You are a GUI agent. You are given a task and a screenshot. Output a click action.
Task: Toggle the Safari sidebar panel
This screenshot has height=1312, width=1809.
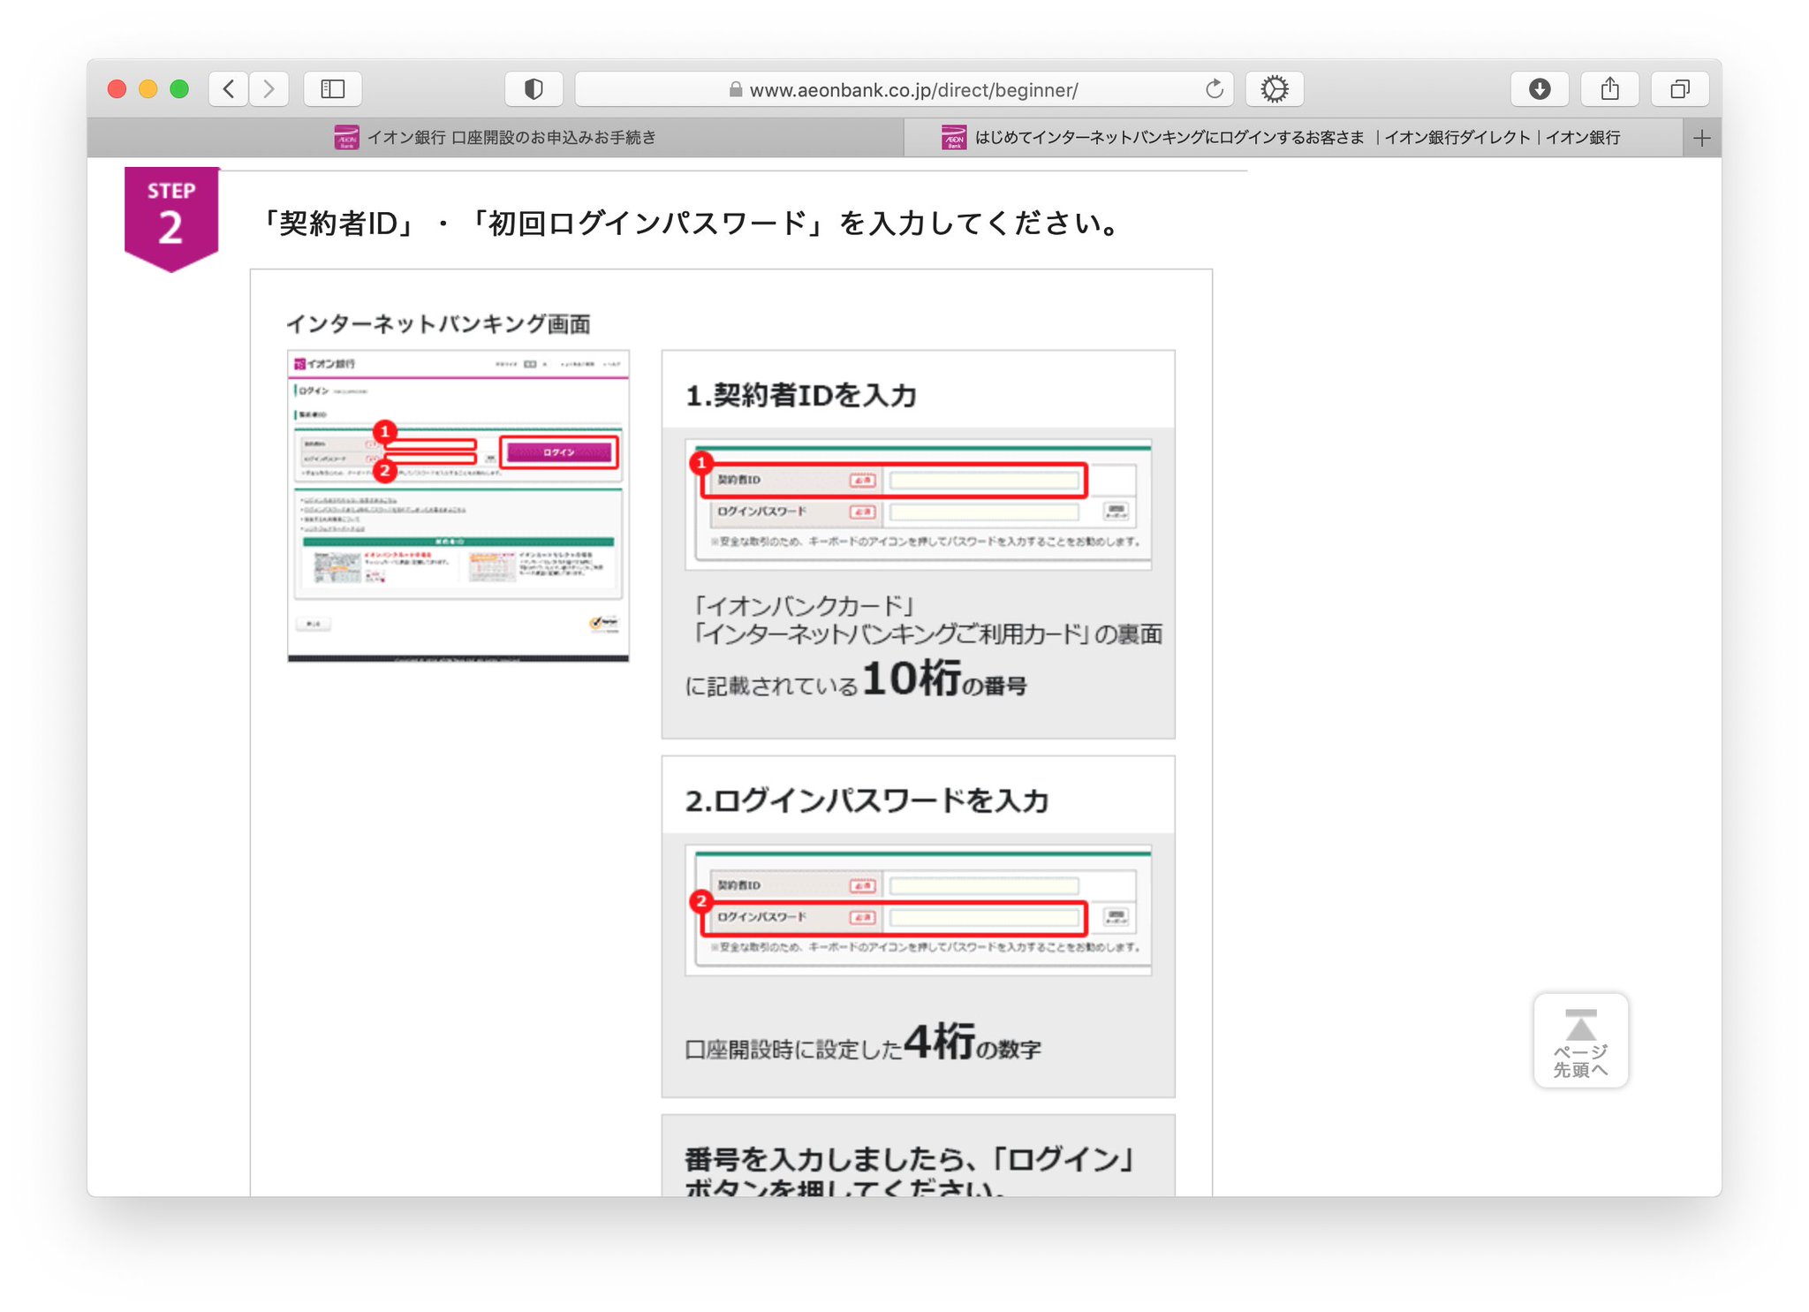pos(331,88)
